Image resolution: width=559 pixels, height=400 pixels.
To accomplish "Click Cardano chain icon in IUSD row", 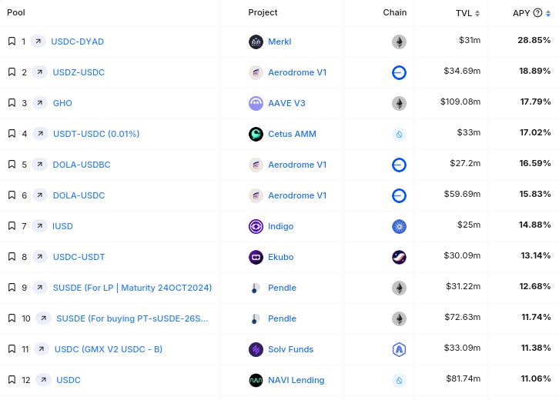I will click(399, 226).
